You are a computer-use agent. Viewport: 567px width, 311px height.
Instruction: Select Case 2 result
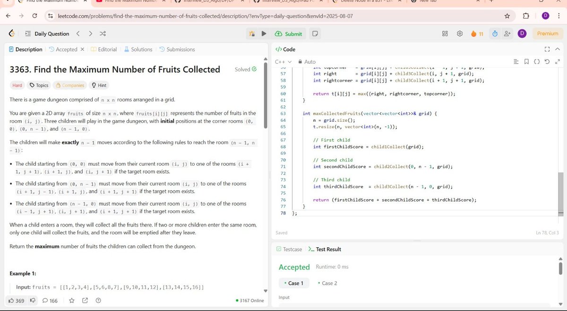pyautogui.click(x=327, y=283)
